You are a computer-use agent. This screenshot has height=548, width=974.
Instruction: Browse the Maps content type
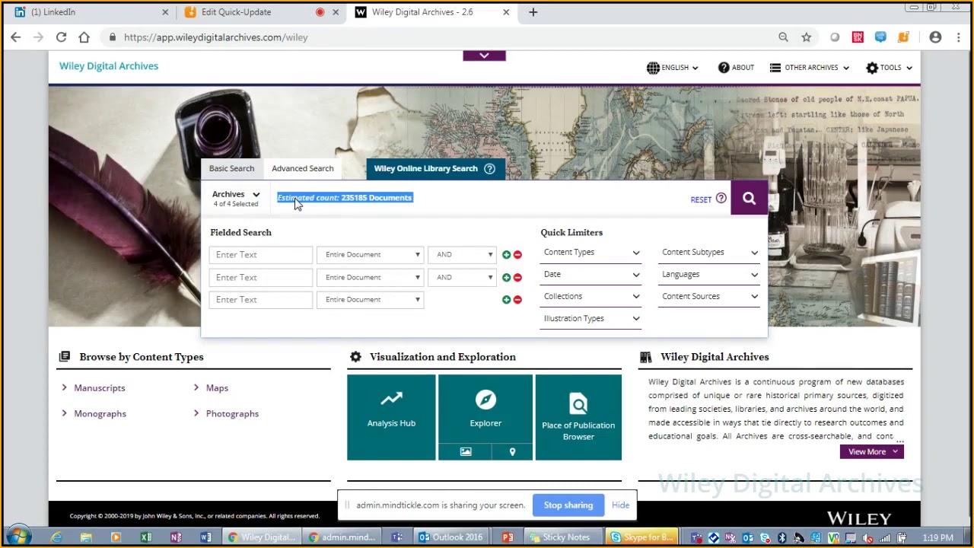[x=217, y=388]
